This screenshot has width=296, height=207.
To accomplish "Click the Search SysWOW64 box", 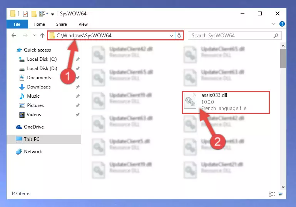I will 235,35.
